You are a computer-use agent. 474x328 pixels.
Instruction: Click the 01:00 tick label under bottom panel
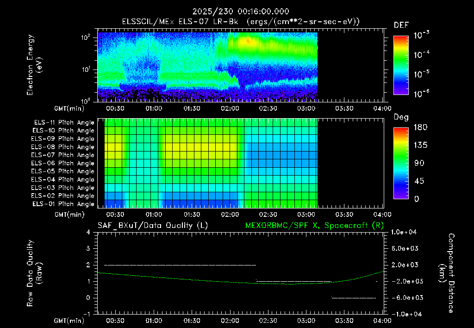click(154, 321)
